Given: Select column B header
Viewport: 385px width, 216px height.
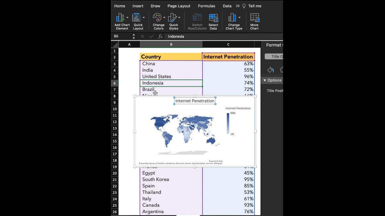Looking at the screenshot, I should pyautogui.click(x=171, y=44).
